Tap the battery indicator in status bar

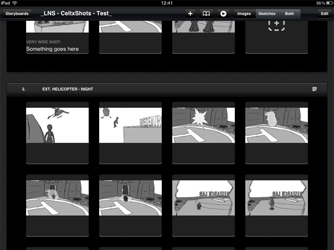[x=329, y=3]
